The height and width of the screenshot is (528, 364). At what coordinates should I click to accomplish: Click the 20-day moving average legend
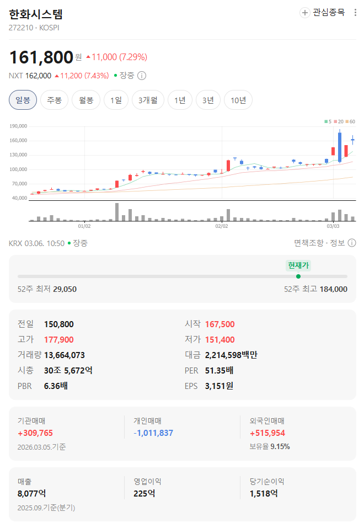(x=339, y=121)
